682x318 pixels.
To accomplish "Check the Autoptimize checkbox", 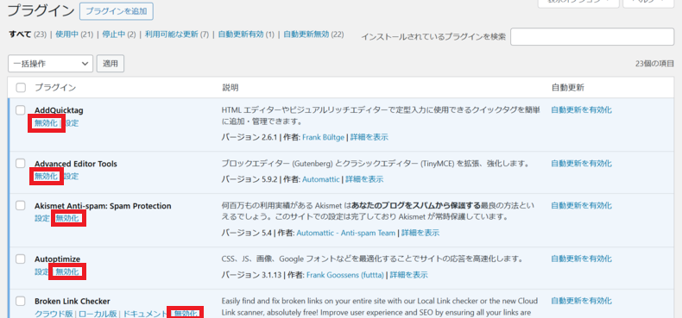I will tap(21, 259).
